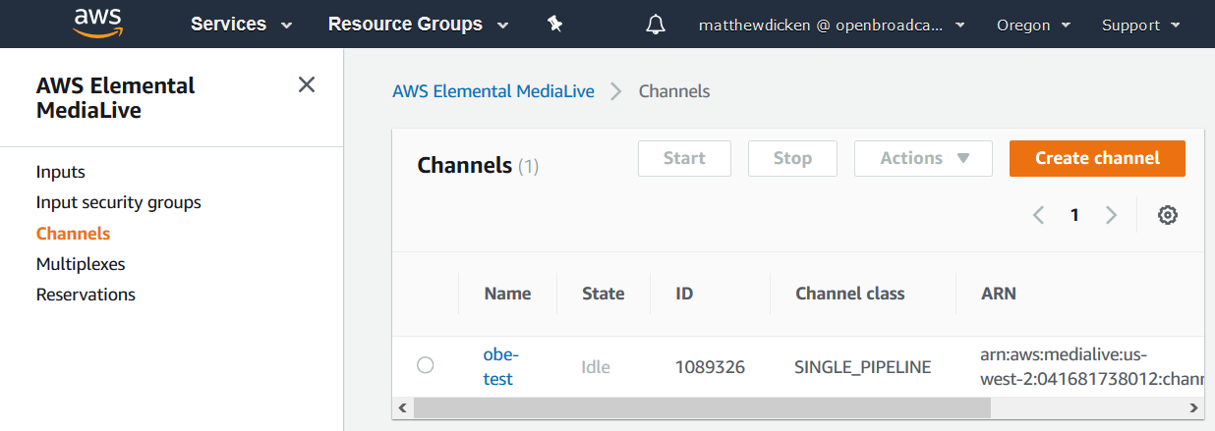
Task: Select Channels in the sidebar
Action: point(73,234)
